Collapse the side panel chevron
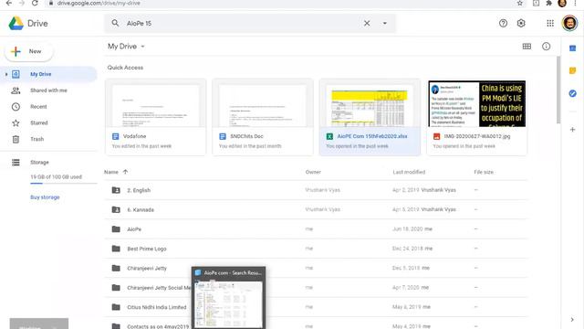The image size is (584, 329). [572, 320]
